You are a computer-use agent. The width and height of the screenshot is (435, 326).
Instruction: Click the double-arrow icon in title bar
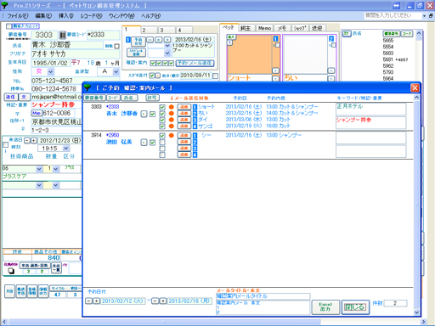click(x=397, y=5)
